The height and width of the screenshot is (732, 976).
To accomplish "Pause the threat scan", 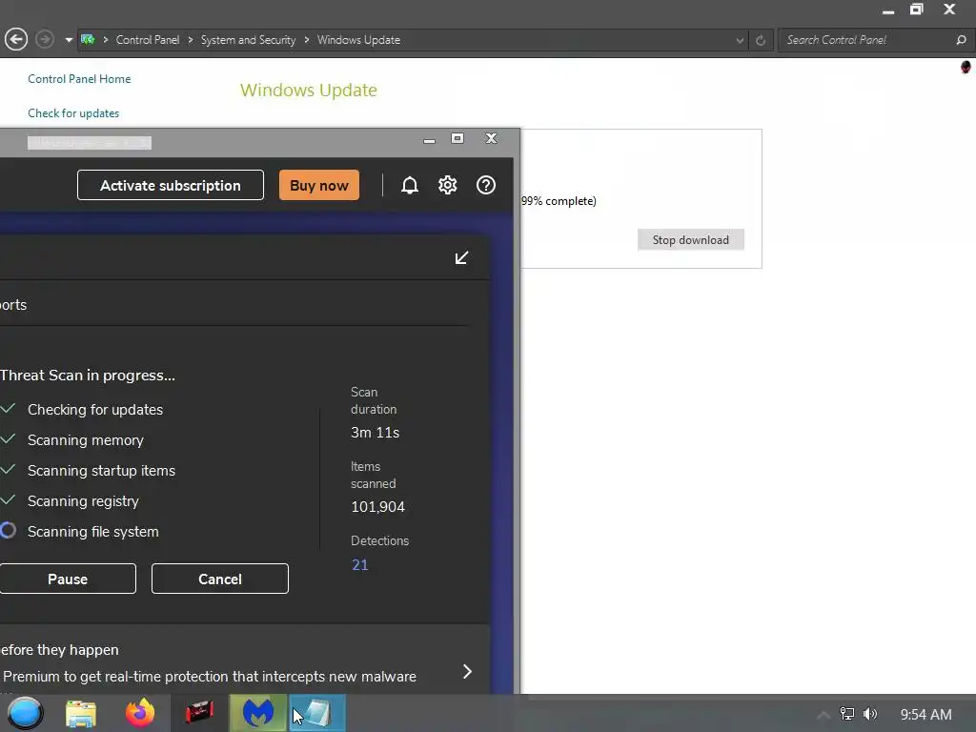I will 68,579.
